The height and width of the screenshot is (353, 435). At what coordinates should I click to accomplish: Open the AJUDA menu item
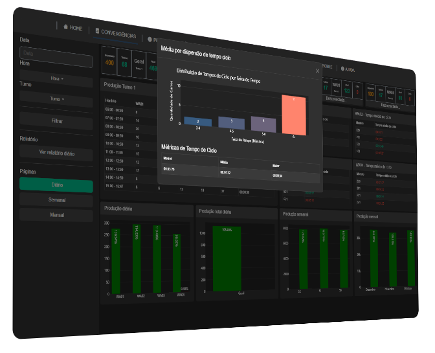click(350, 69)
